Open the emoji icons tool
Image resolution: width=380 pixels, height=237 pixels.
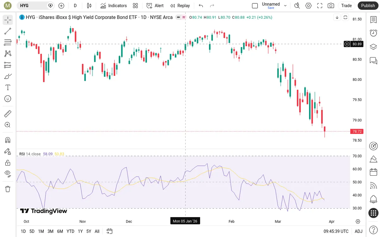point(8,99)
